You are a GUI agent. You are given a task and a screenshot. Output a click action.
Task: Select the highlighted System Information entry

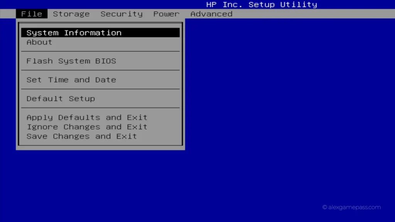pos(101,33)
